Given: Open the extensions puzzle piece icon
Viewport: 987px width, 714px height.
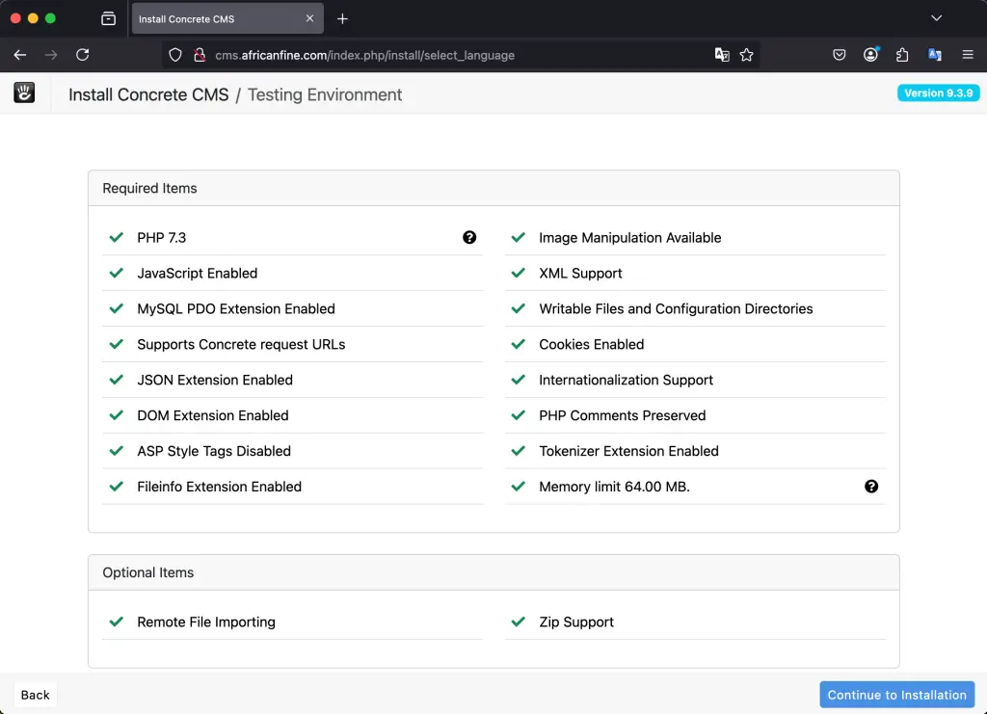Looking at the screenshot, I should 902,55.
